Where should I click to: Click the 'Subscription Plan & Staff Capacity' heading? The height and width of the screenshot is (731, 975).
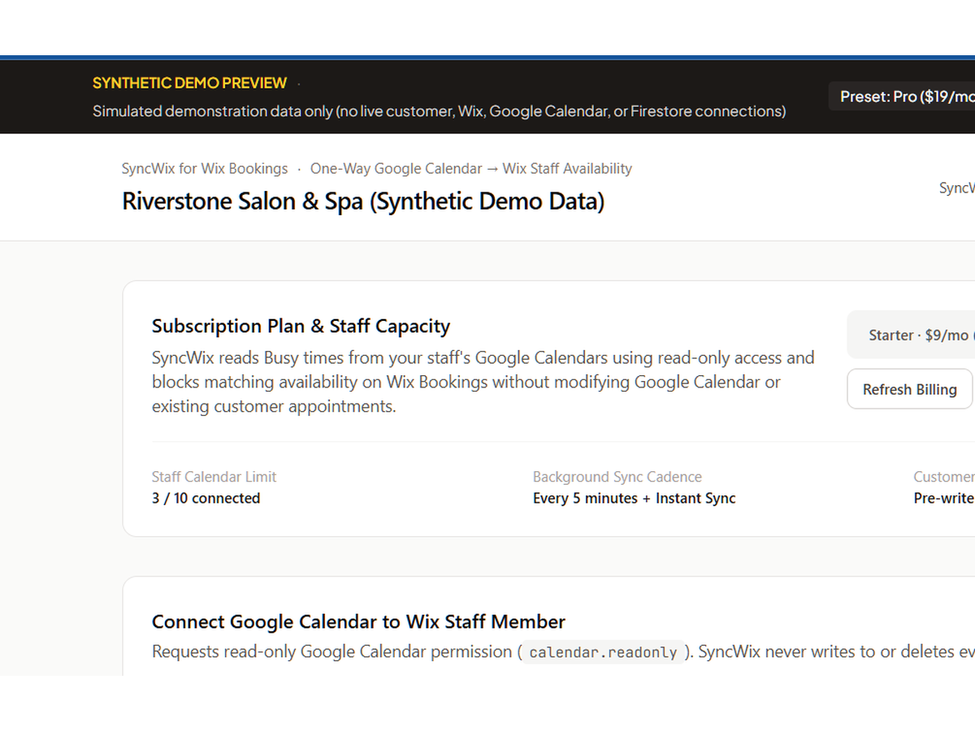pos(301,327)
